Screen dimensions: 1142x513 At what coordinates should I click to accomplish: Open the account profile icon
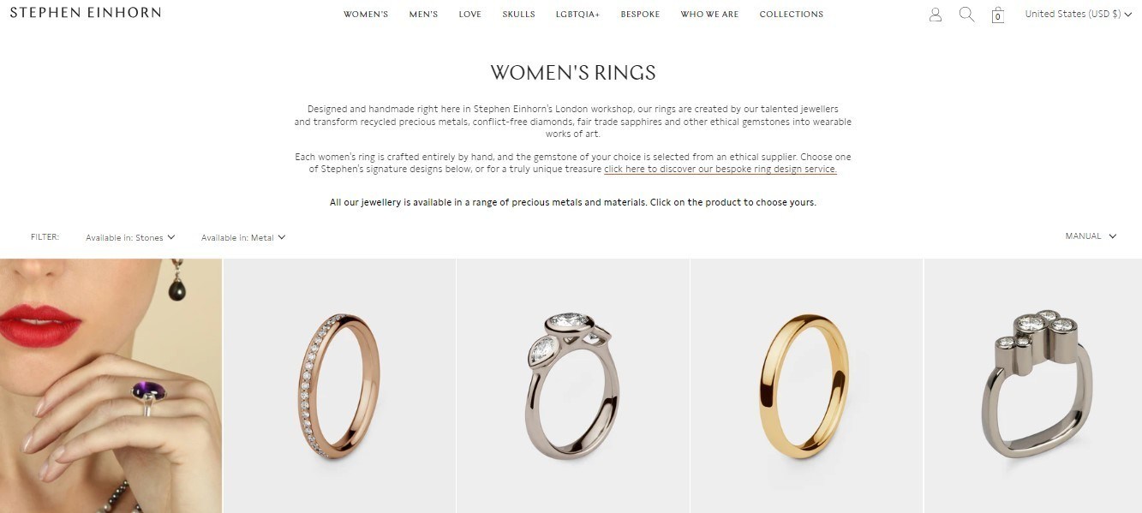936,15
